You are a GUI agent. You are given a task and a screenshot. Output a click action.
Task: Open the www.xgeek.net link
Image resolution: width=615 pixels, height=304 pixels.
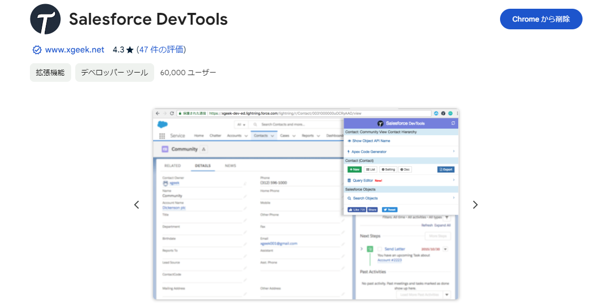pyautogui.click(x=75, y=49)
